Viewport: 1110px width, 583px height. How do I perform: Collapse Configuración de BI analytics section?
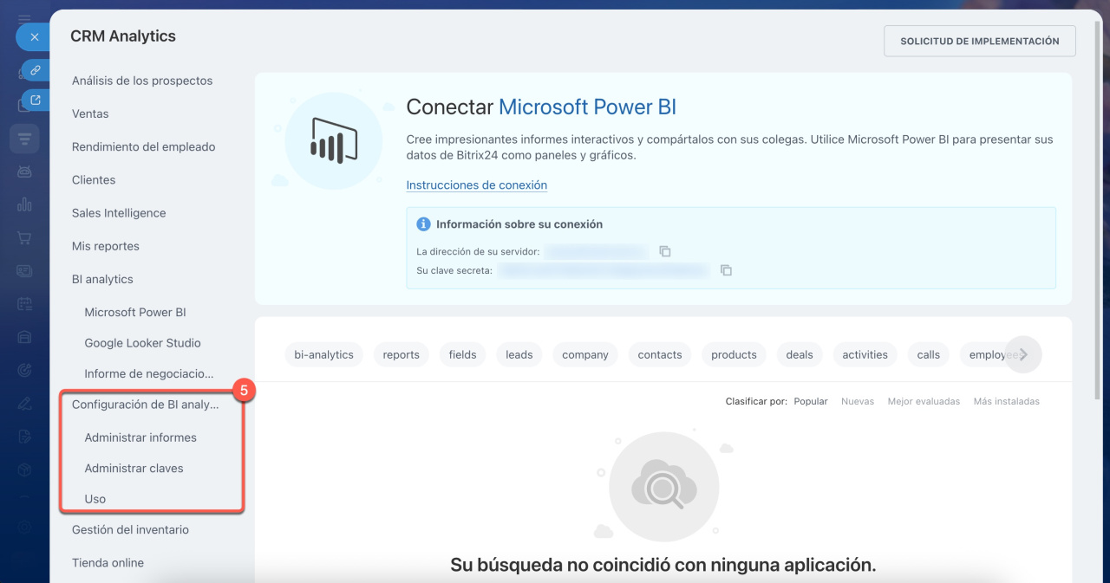[145, 405]
